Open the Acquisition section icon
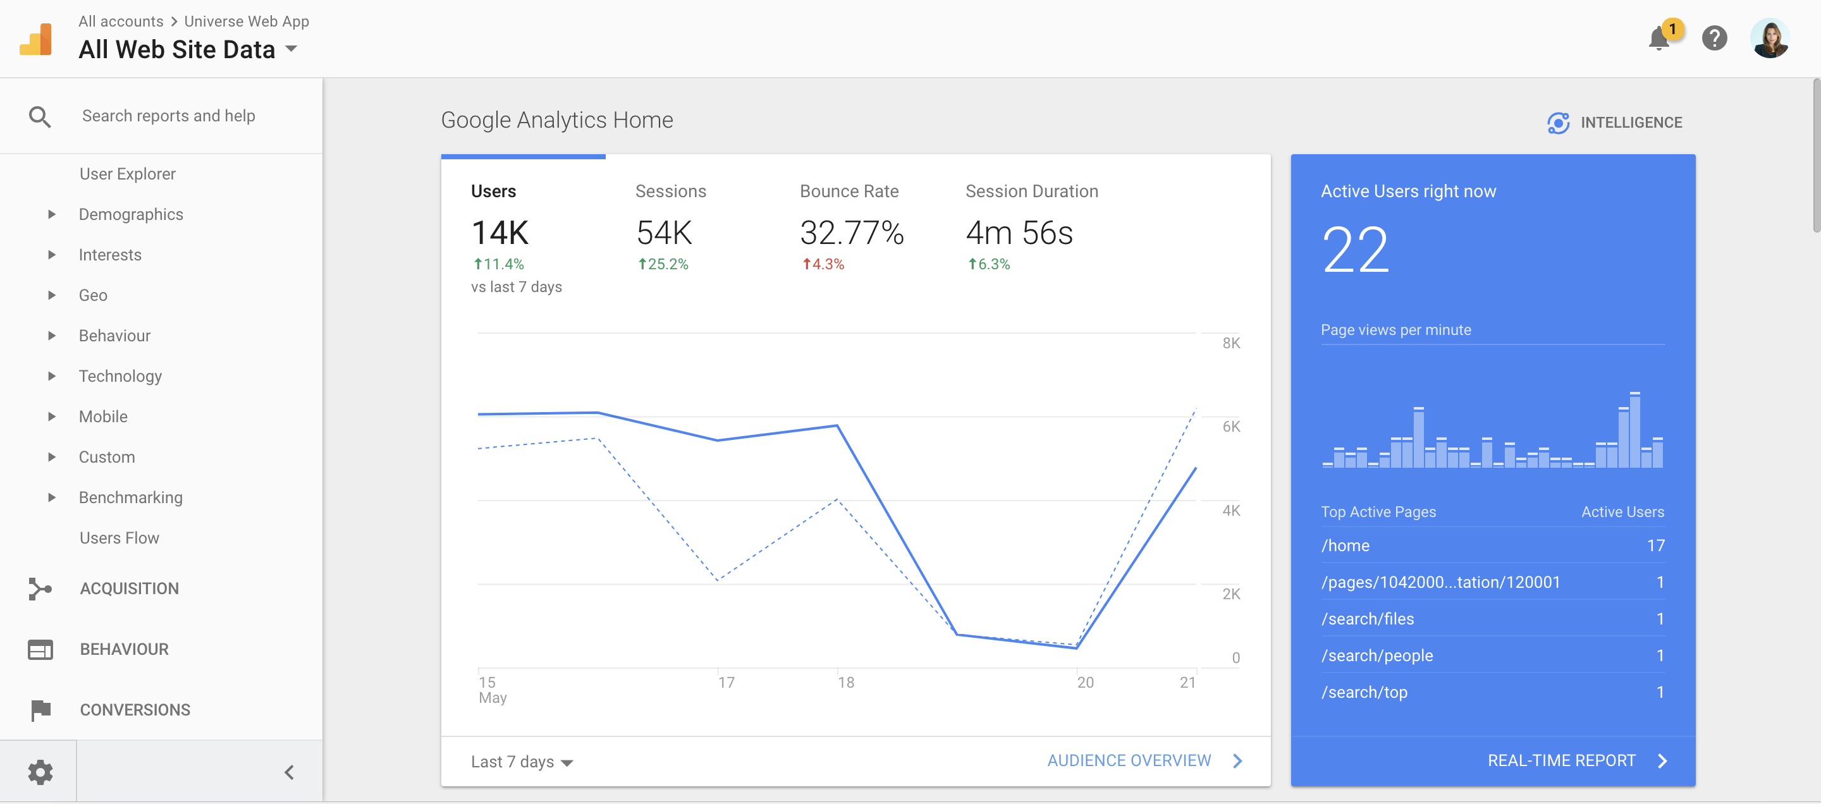The image size is (1821, 804). coord(40,588)
